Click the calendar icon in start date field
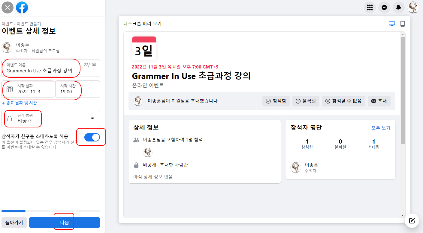 pyautogui.click(x=10, y=89)
